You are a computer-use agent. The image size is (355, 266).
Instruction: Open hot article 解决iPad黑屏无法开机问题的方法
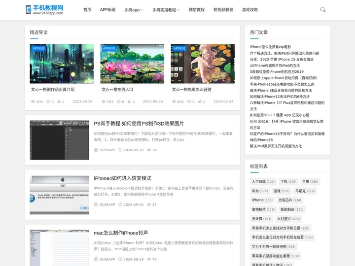click(276, 146)
